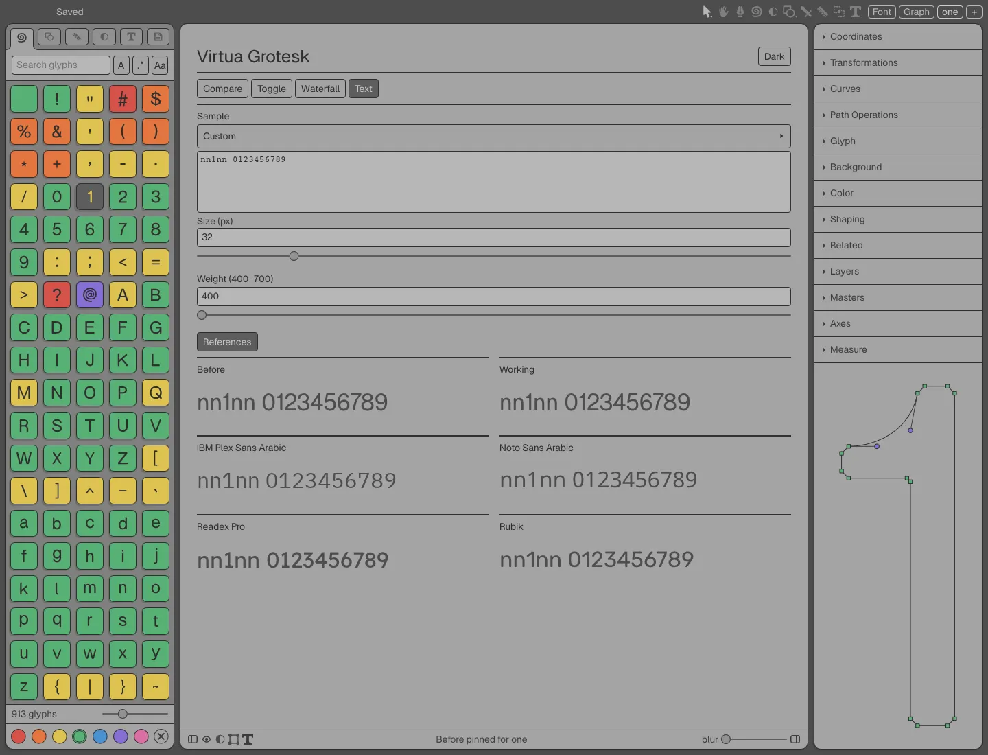Viewport: 988px width, 755px height.
Task: Toggle left sidebar icon in bottom bar
Action: click(193, 739)
